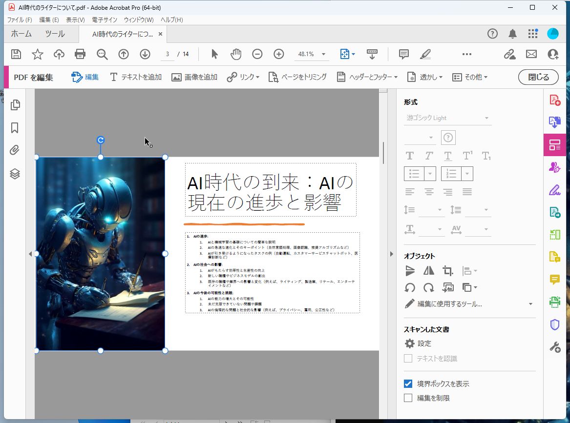Open the 表示 menu
Viewport: 570px width, 423px height.
coord(75,20)
